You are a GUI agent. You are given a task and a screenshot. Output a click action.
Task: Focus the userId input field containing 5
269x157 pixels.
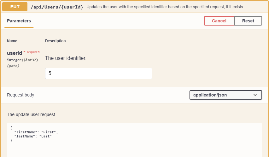(98, 73)
